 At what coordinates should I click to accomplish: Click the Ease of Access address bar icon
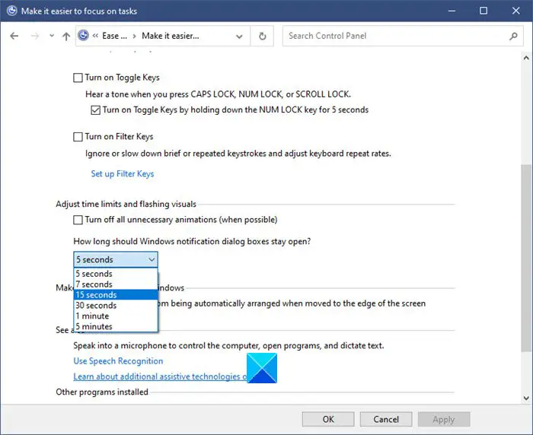pyautogui.click(x=83, y=36)
